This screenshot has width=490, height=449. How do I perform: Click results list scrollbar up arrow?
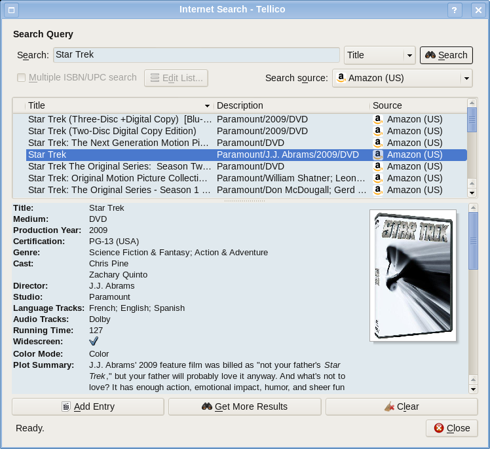coord(472,103)
